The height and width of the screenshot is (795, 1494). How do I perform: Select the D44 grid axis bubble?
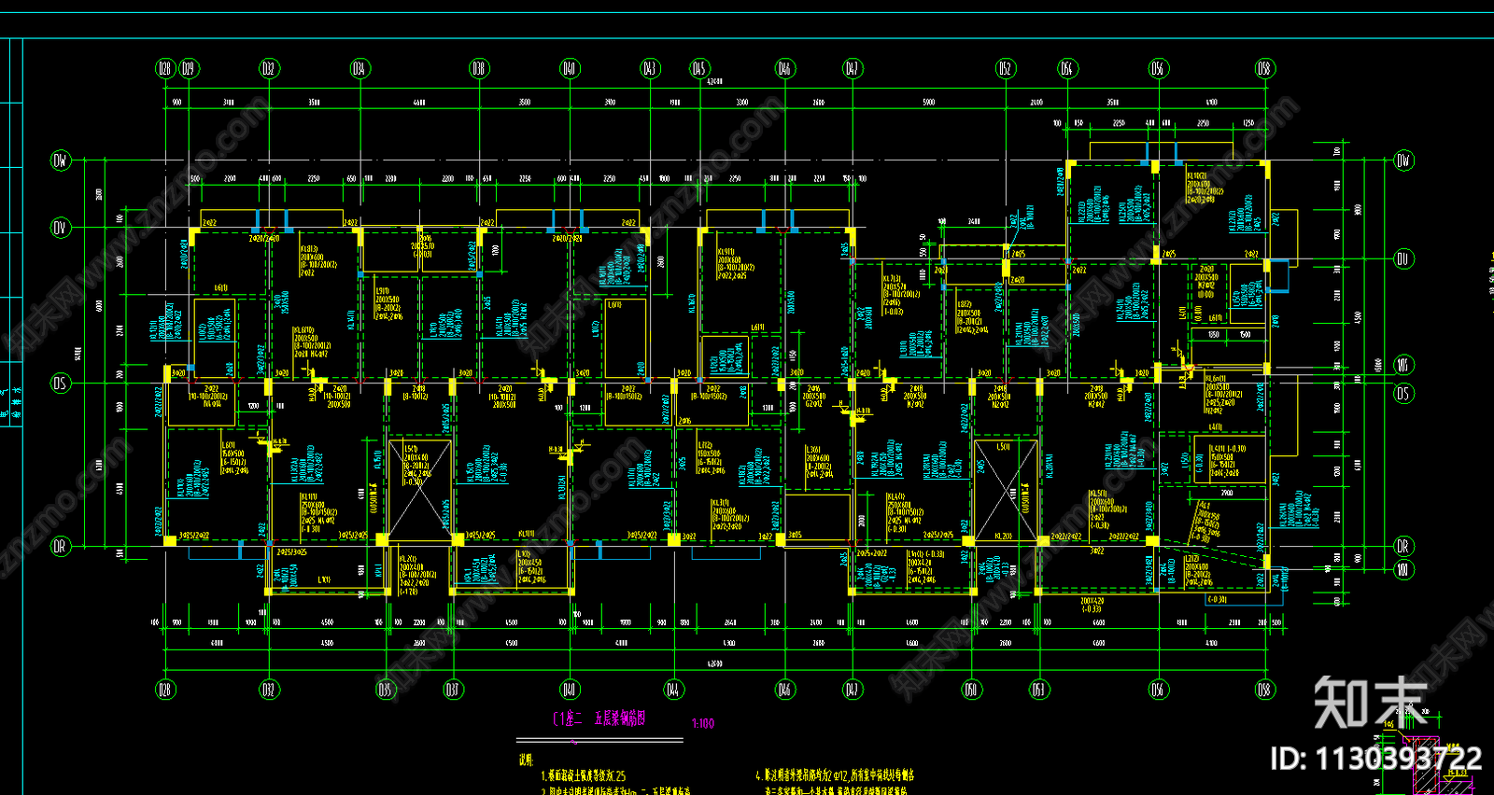pos(672,690)
